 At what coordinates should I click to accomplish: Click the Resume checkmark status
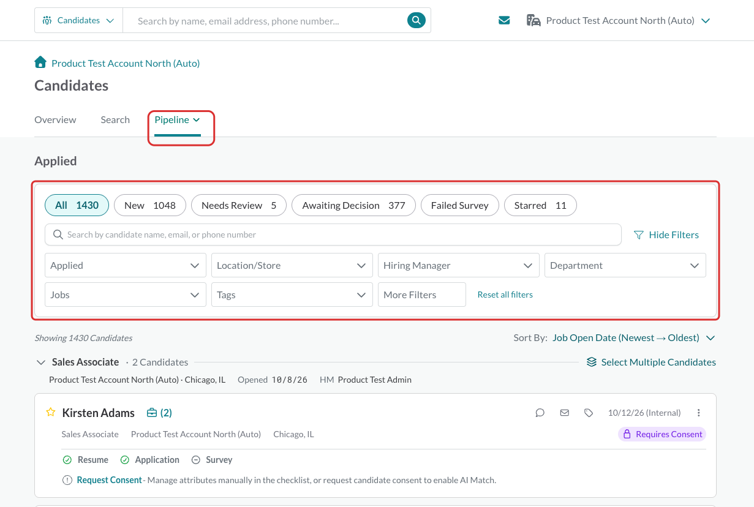point(85,460)
